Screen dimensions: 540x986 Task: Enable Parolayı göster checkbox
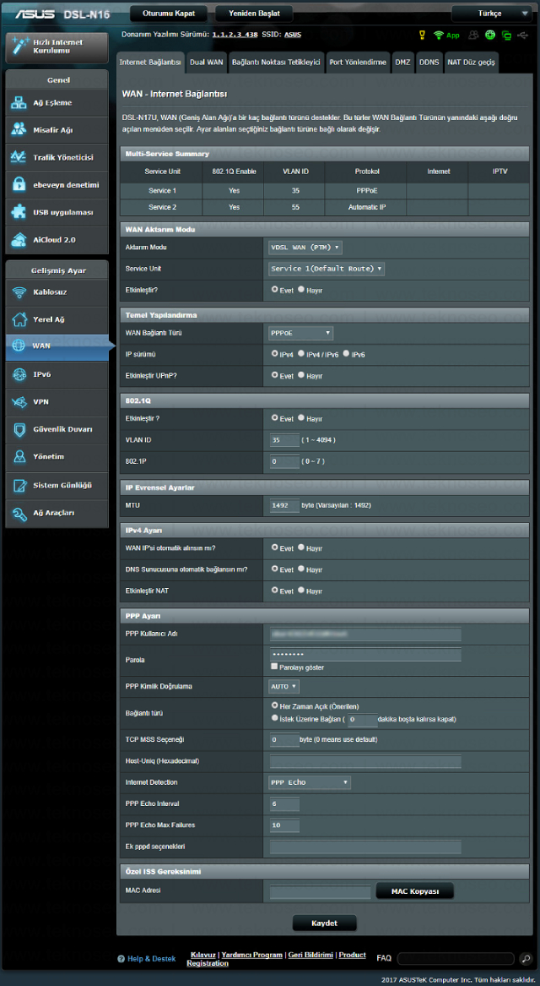pyautogui.click(x=273, y=667)
